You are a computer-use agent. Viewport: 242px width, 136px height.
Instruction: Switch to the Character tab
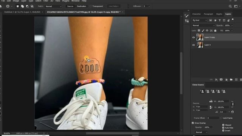pos(197,14)
